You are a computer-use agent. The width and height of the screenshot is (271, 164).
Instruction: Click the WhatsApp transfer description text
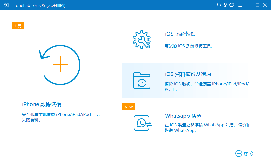207,128
